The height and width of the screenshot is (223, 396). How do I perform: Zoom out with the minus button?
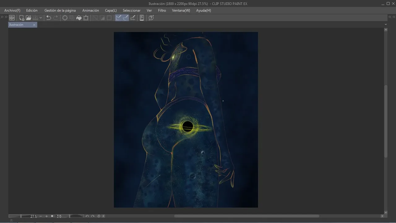coord(41,216)
